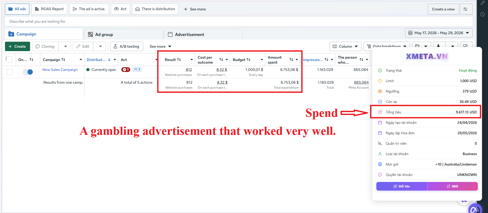
Task: Click the pink MIX gradient button
Action: coord(452,186)
